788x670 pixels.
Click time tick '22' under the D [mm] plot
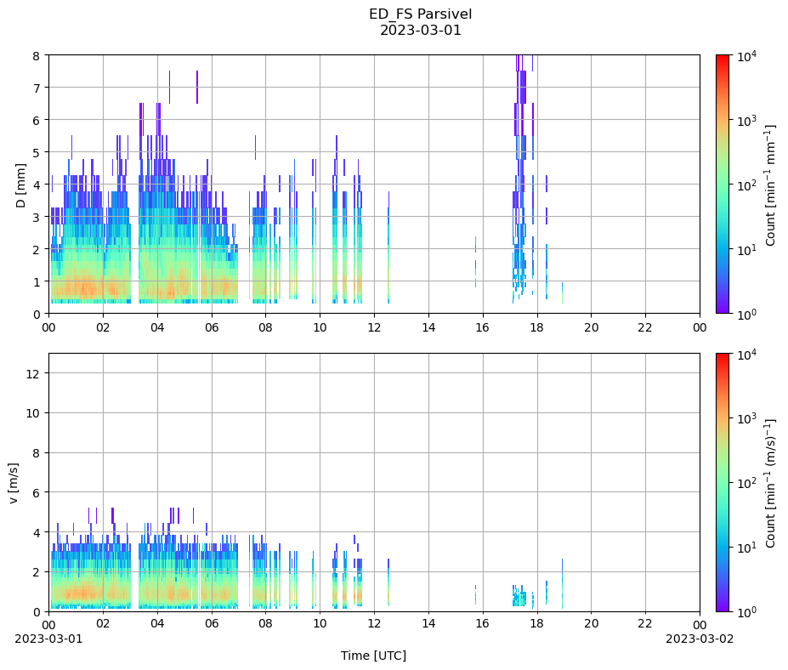pos(645,327)
